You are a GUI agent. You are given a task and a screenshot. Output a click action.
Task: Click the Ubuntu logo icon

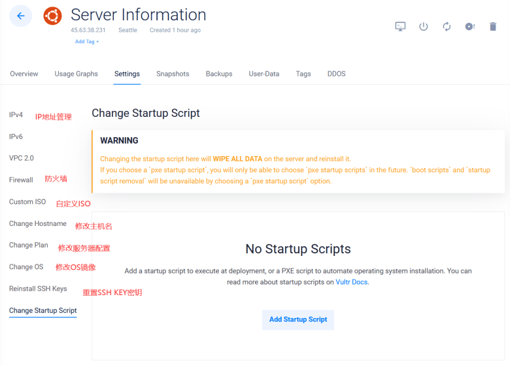(52, 16)
